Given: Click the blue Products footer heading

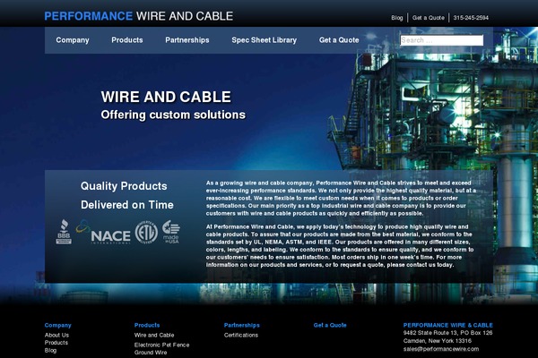Looking at the screenshot, I should (x=147, y=325).
